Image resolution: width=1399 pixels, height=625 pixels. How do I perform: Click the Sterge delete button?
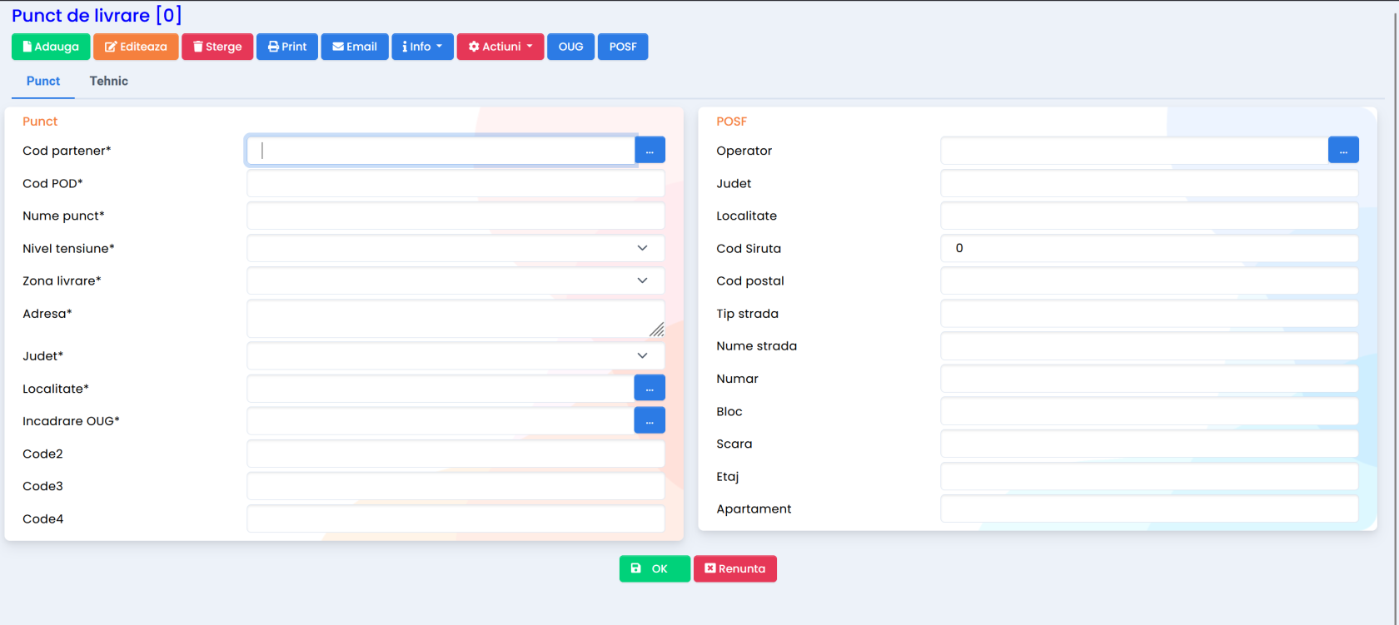(217, 47)
